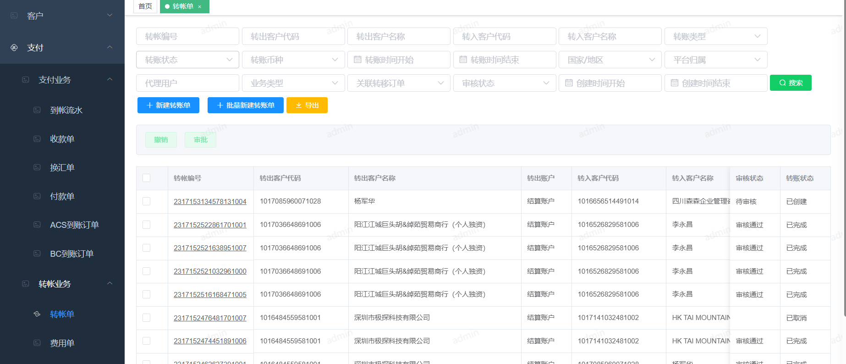Click the 支付业务 group icon
This screenshot has width=846, height=364.
tap(26, 80)
